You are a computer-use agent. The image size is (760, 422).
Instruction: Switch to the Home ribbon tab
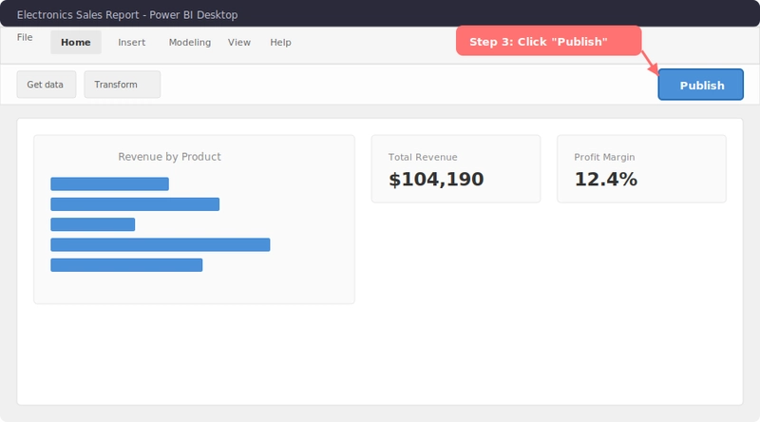(76, 43)
